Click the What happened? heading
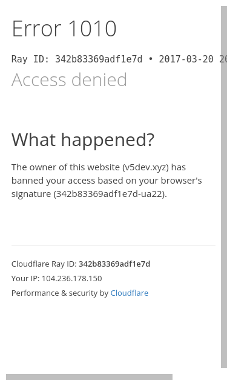 83,139
